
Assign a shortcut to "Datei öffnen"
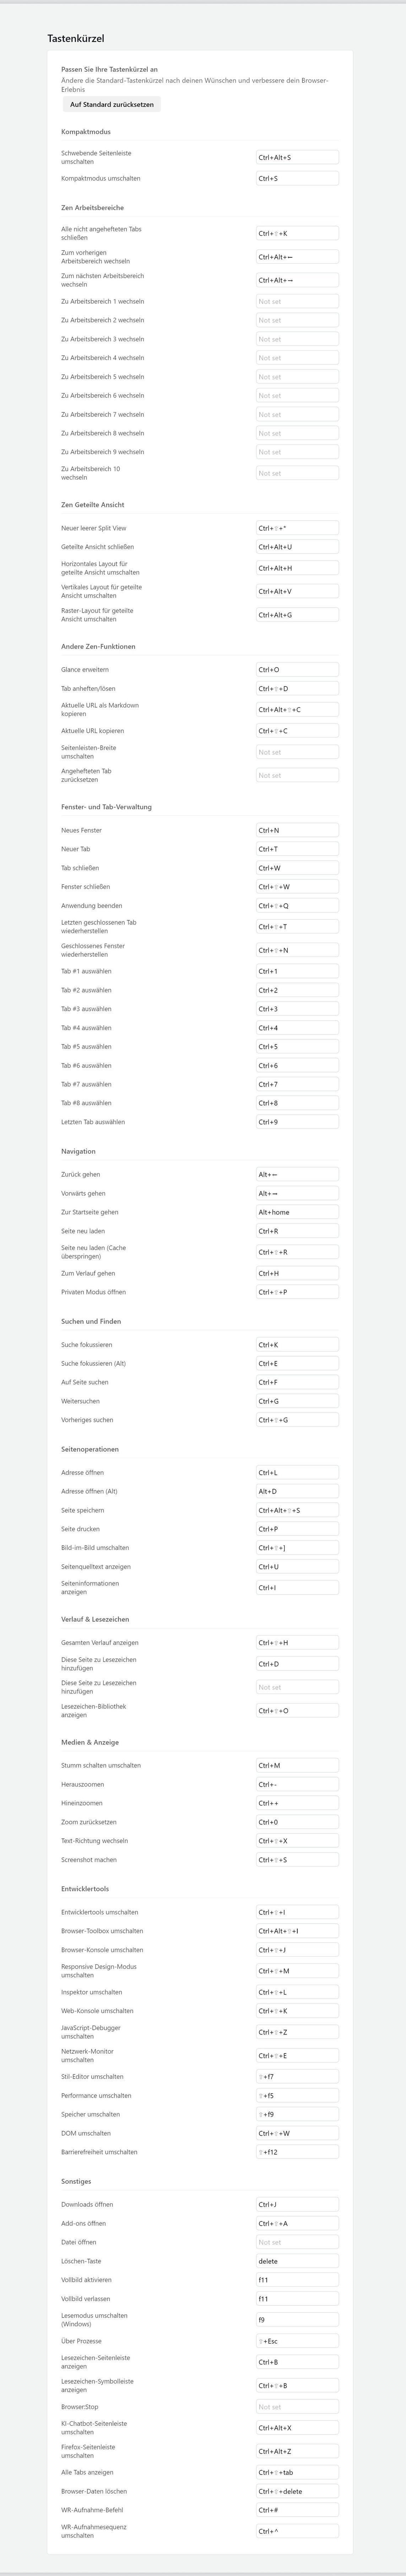(297, 2242)
